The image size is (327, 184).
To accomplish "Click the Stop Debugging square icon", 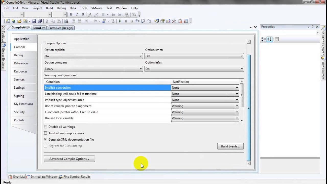I will [x=132, y=21].
